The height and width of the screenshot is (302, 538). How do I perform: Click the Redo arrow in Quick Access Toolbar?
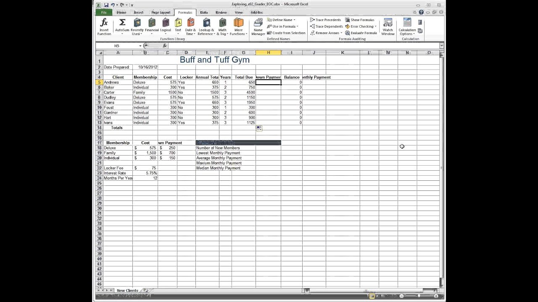(122, 5)
